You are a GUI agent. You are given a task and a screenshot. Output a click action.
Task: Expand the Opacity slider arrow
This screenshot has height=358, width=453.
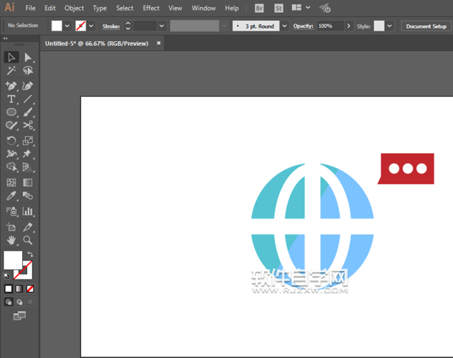[348, 26]
